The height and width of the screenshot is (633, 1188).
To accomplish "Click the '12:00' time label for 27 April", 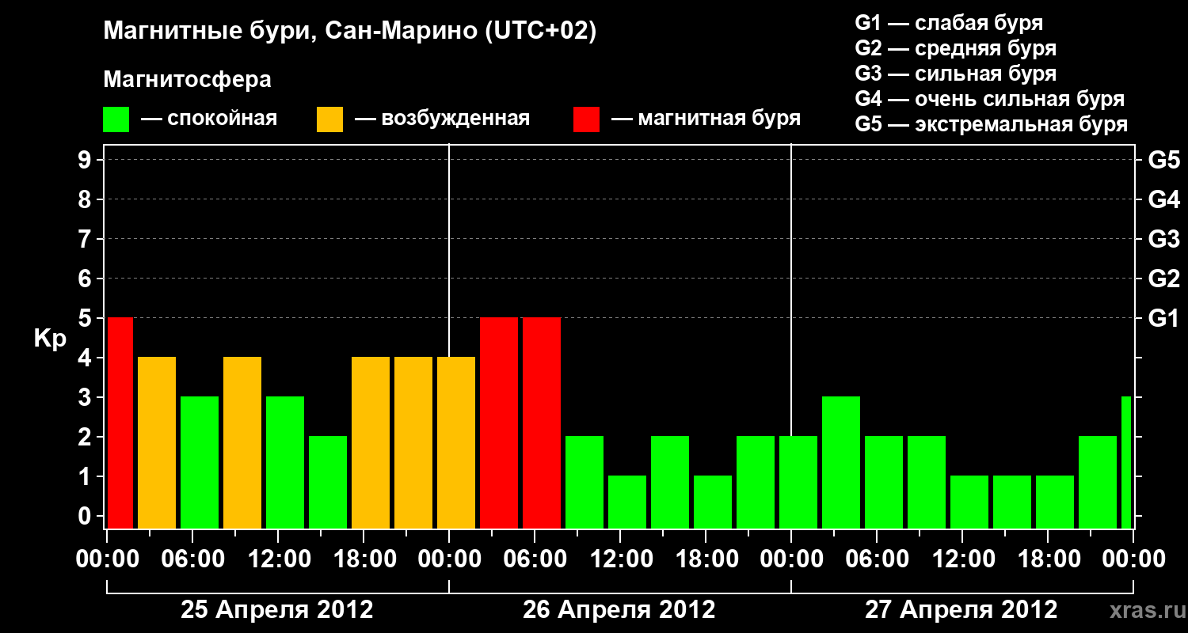I will point(962,559).
